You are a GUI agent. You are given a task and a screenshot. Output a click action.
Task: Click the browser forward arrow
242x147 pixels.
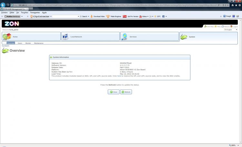point(8,5)
